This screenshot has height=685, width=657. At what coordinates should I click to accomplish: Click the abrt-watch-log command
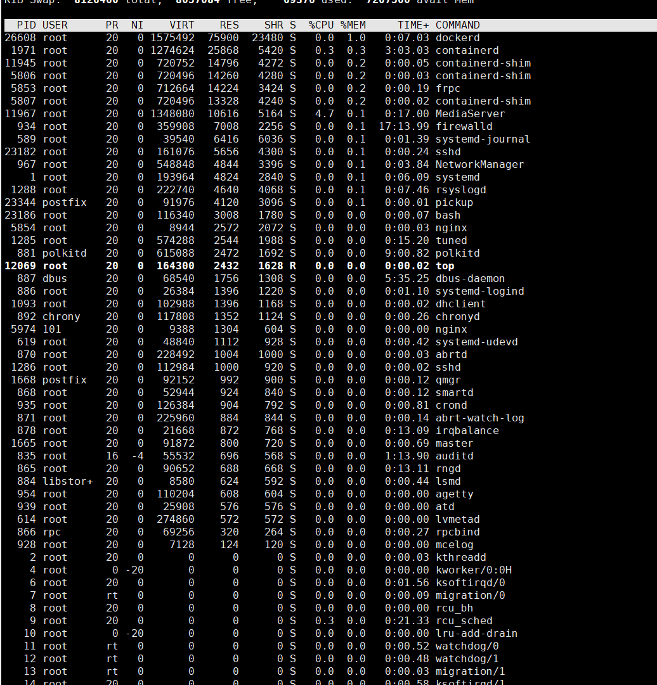pos(479,418)
